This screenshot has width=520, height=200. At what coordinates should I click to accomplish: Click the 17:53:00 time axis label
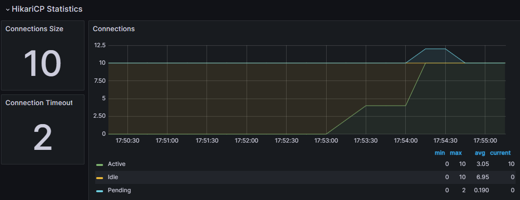point(326,141)
